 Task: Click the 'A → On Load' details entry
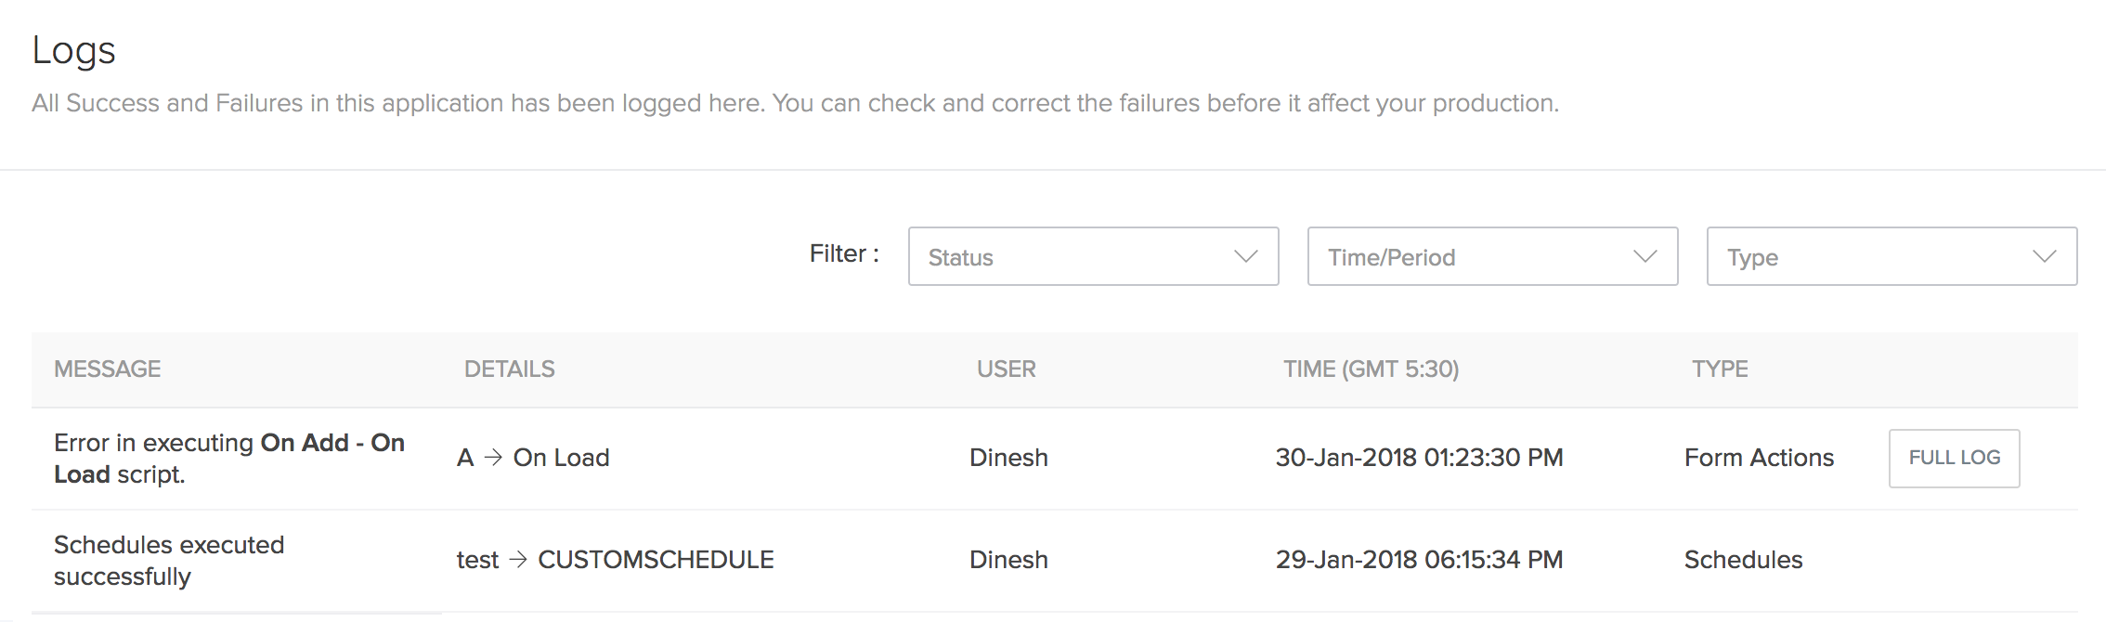(533, 458)
